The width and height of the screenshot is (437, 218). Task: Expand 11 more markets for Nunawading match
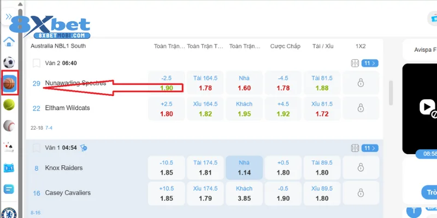370,63
